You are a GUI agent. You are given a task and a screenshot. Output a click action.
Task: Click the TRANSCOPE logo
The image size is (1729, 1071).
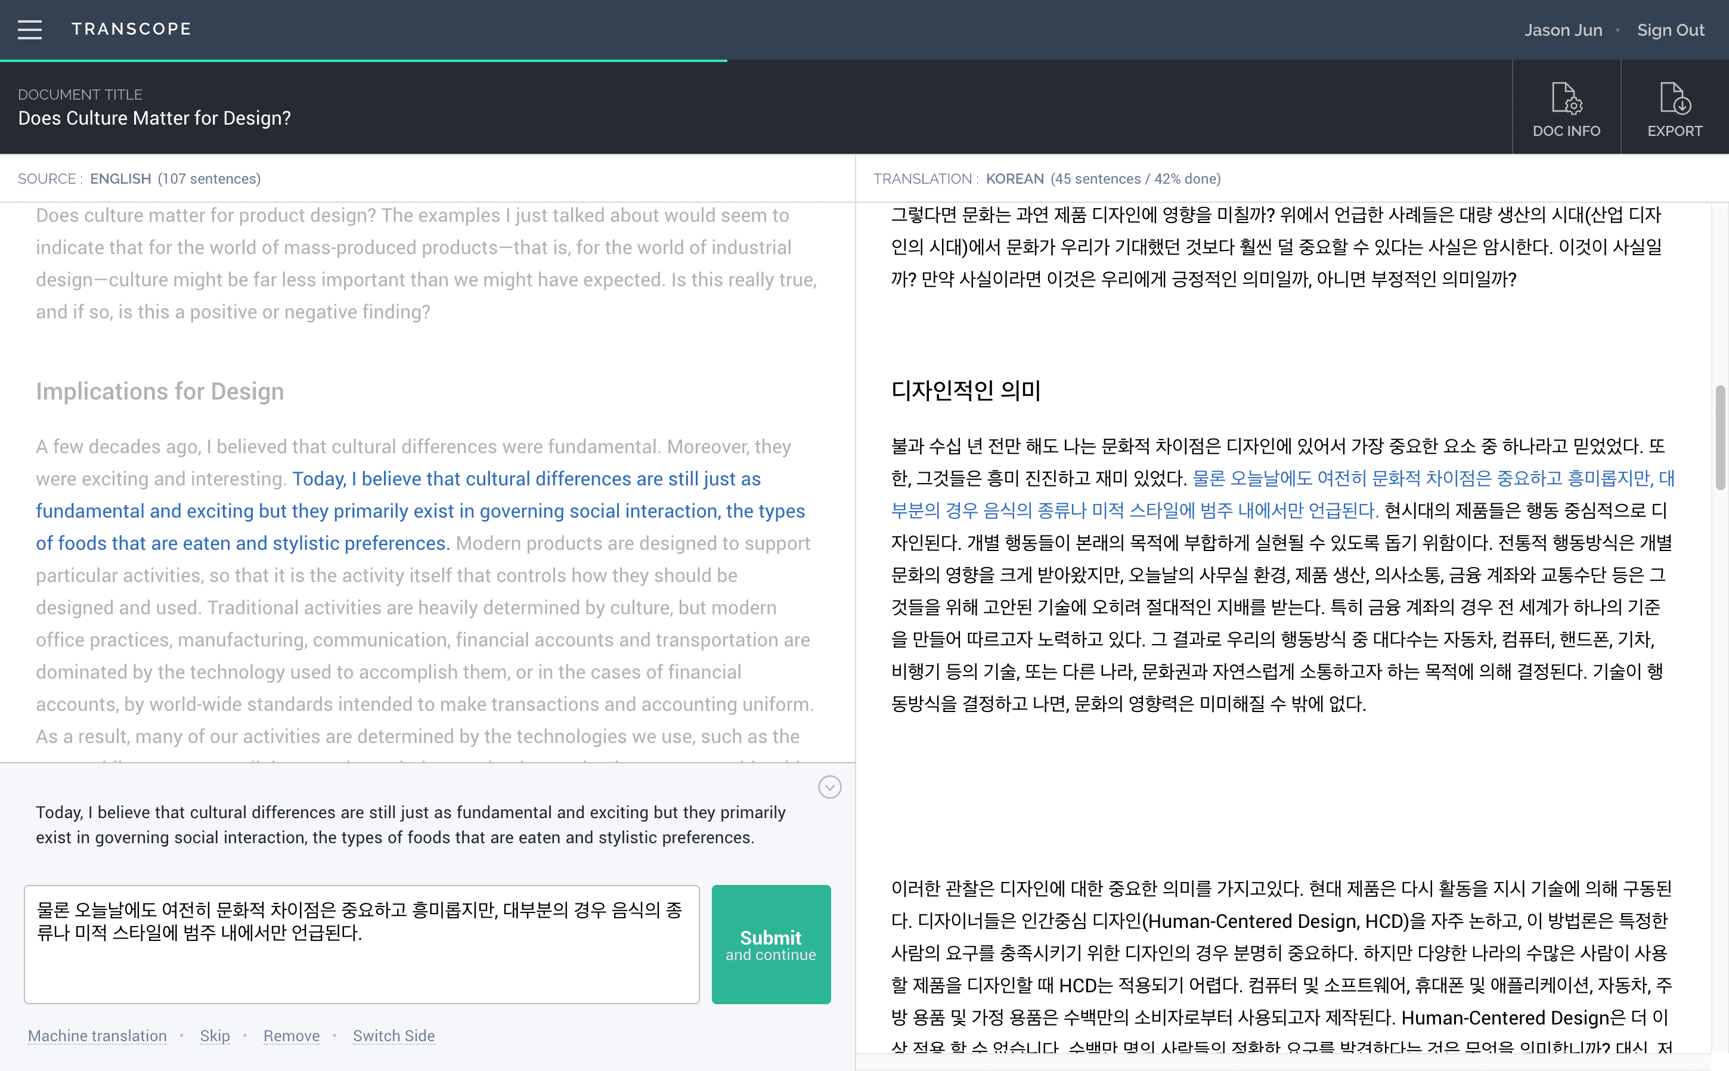(131, 29)
